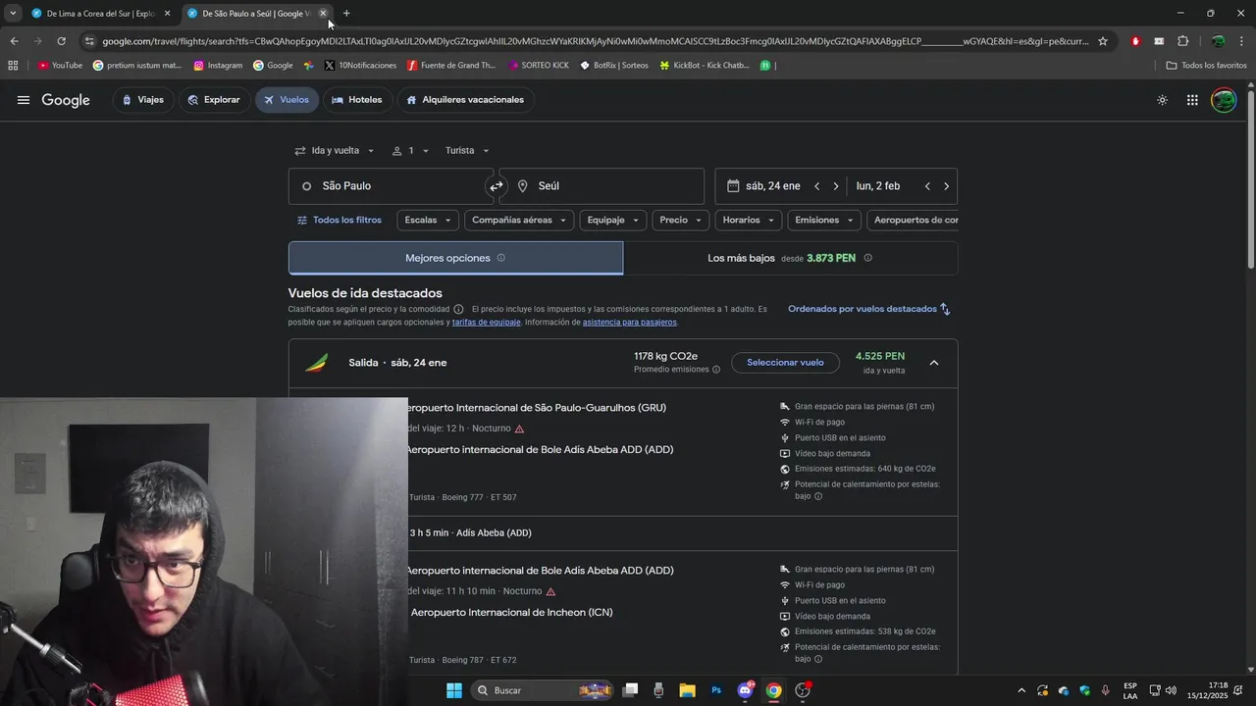
Task: Go to next return date after lun, 2 feb
Action: pos(946,186)
